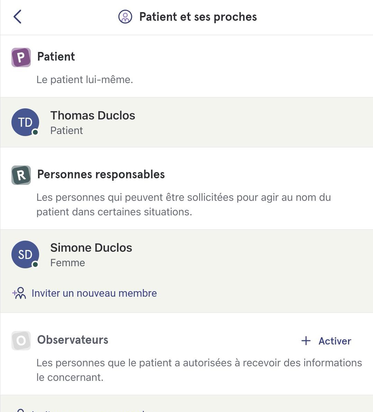Invite a new member to Personnes responsables

coord(85,293)
